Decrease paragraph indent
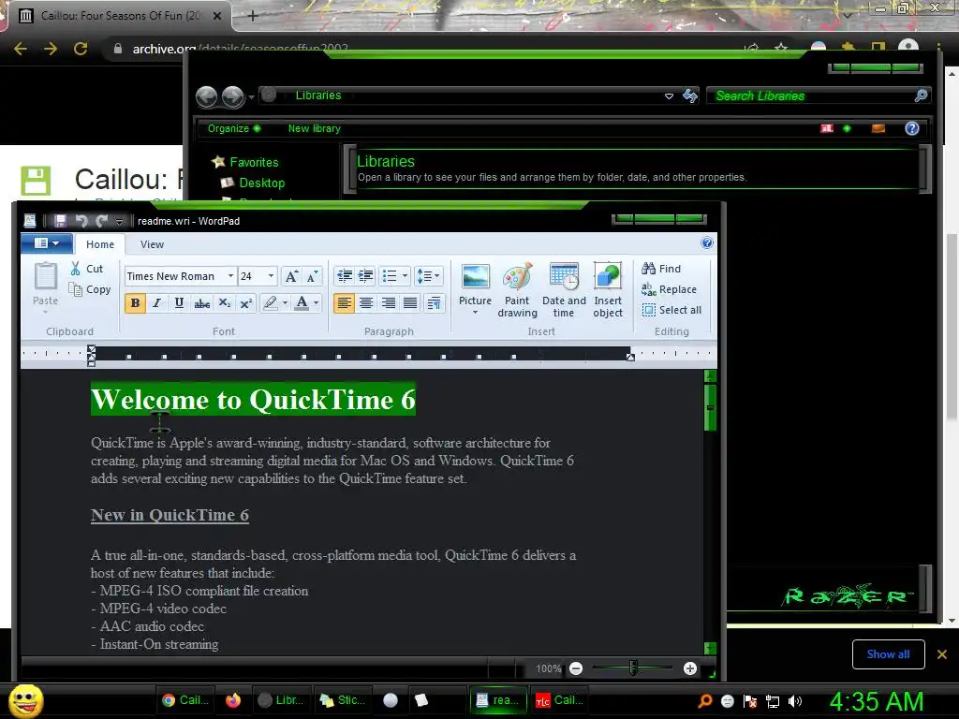Screen dimensions: 959x719 tap(345, 276)
